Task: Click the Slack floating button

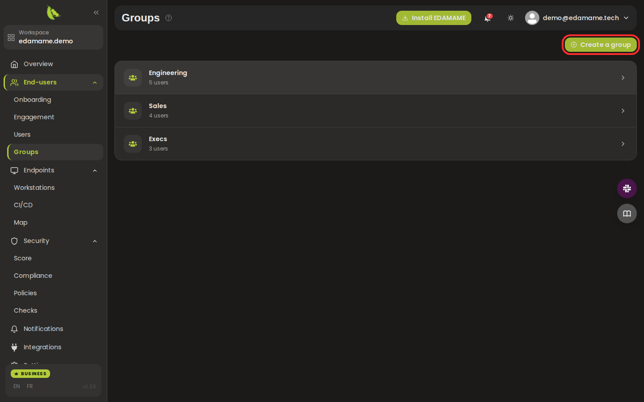Action: point(627,188)
